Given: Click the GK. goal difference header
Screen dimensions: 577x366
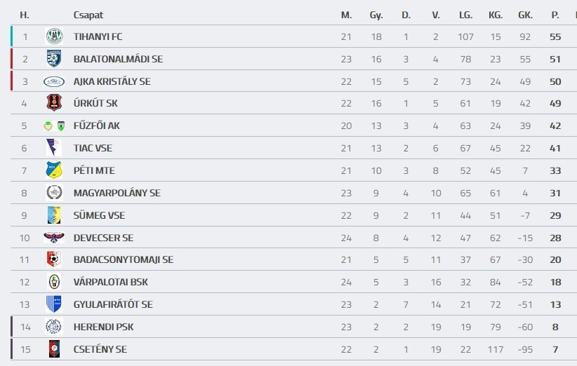Looking at the screenshot, I should tap(525, 15).
